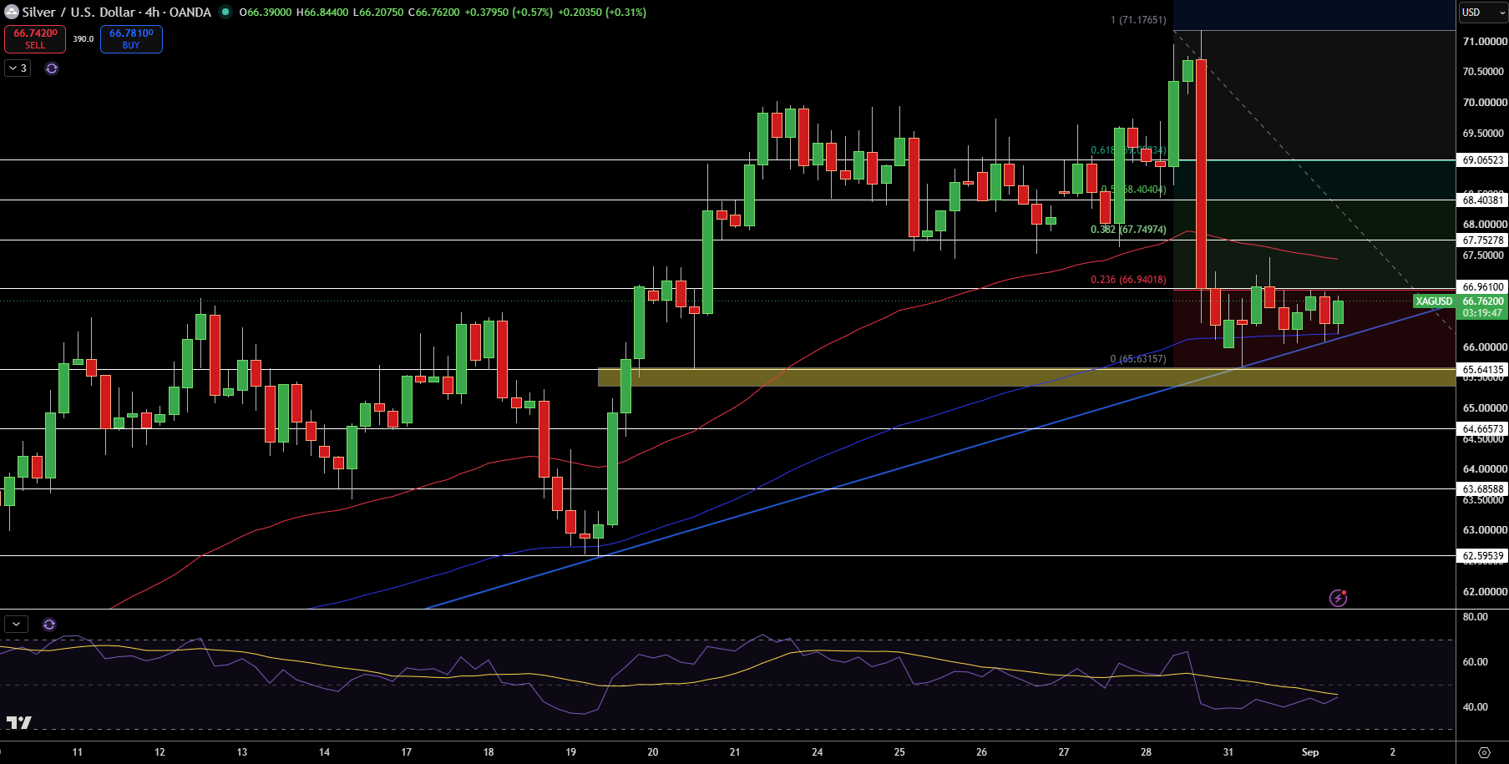Select the 67.75278 price level label

1483,240
